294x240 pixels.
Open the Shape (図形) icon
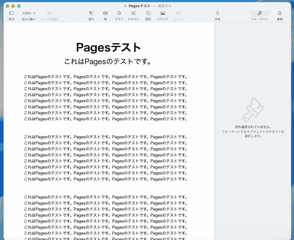tap(148, 13)
